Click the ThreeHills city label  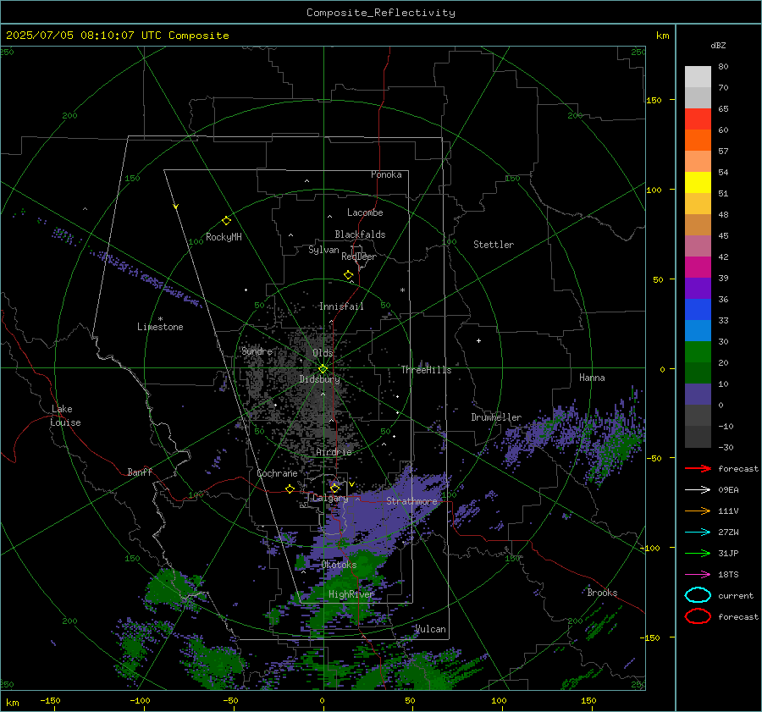point(426,370)
